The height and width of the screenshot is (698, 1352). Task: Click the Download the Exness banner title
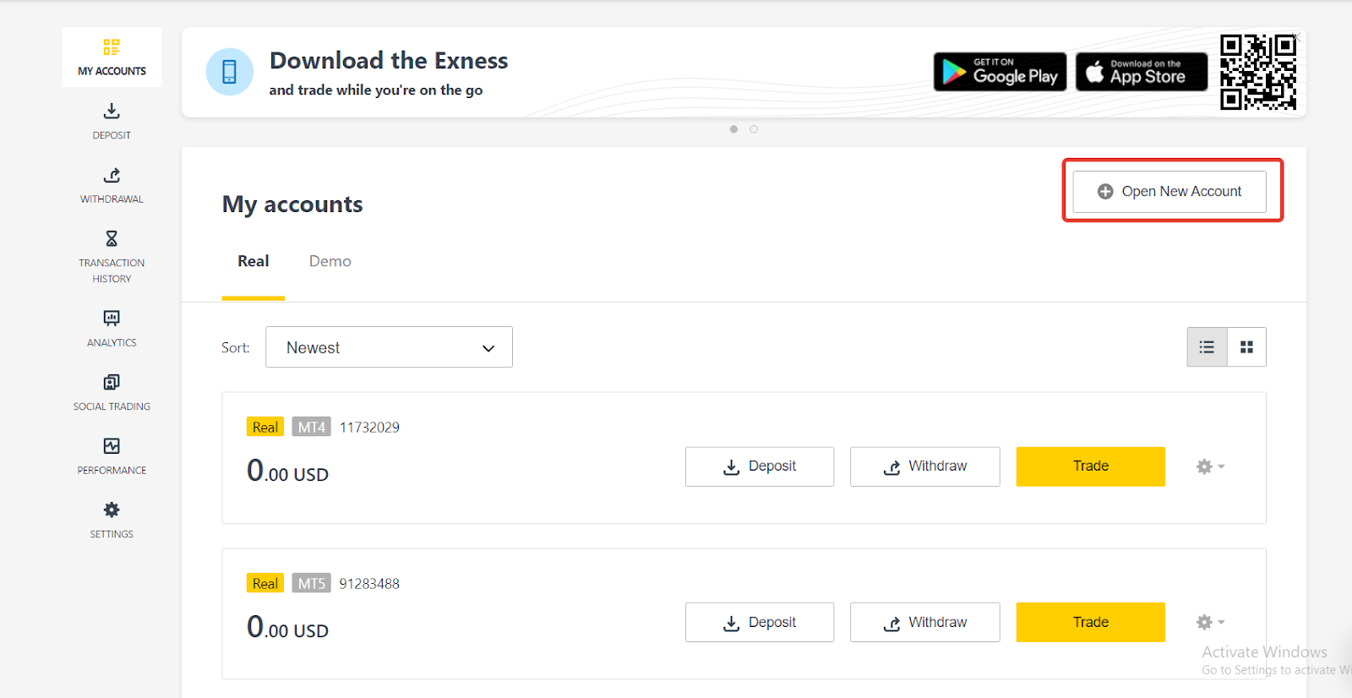[x=389, y=61]
